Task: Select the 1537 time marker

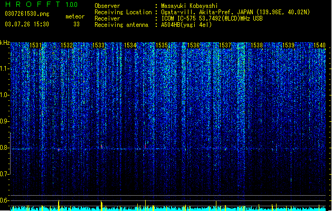Action: tap(225, 45)
